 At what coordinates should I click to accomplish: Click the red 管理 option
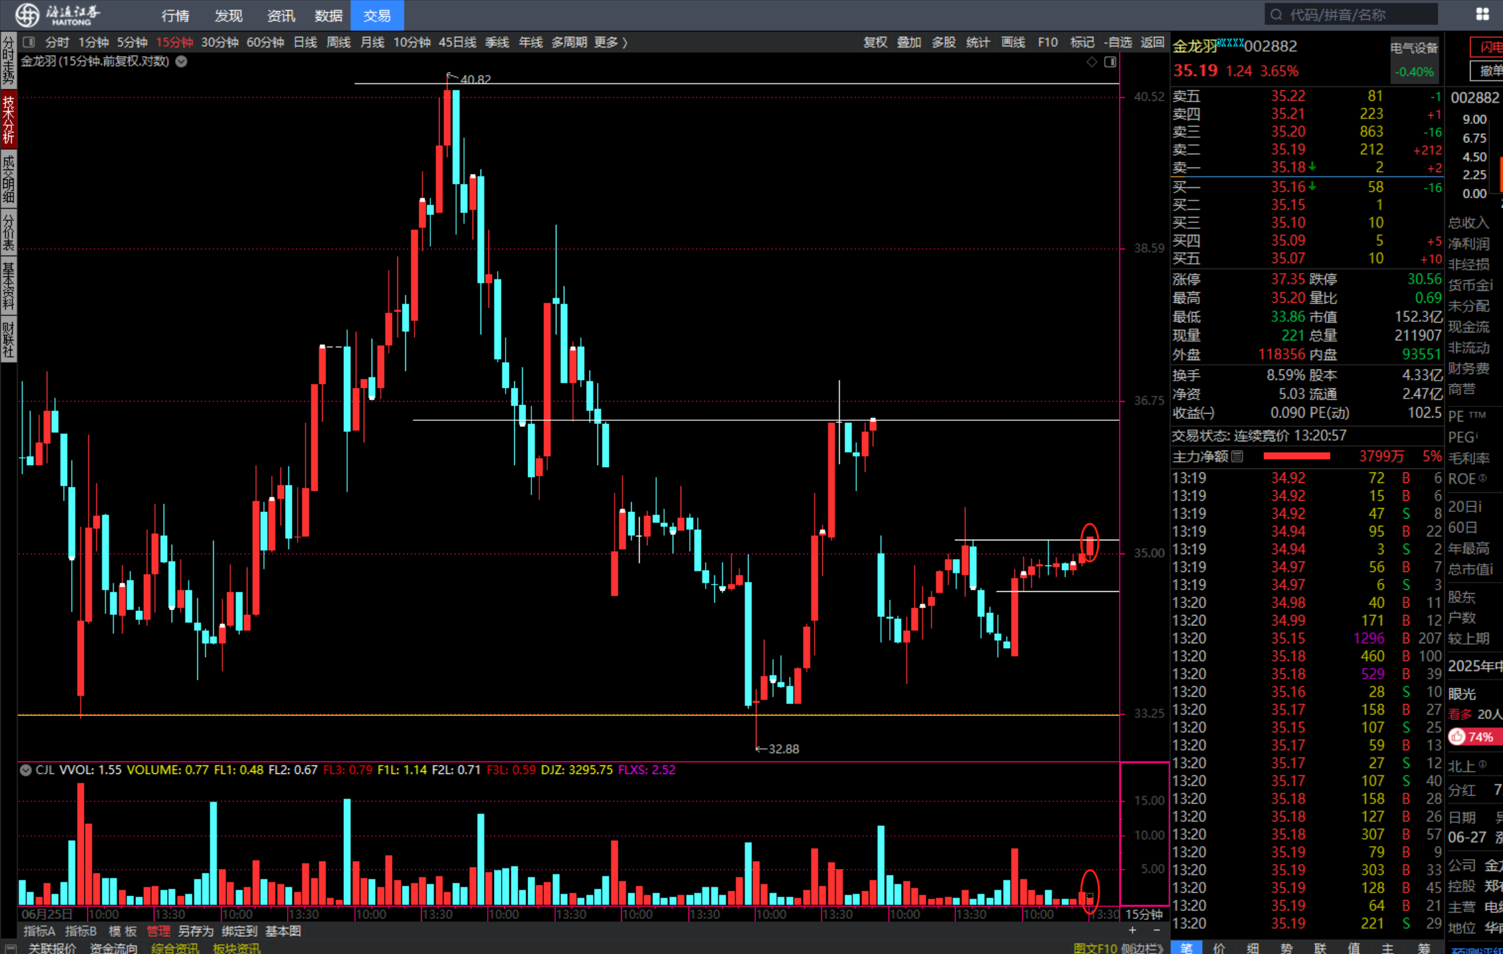158,931
